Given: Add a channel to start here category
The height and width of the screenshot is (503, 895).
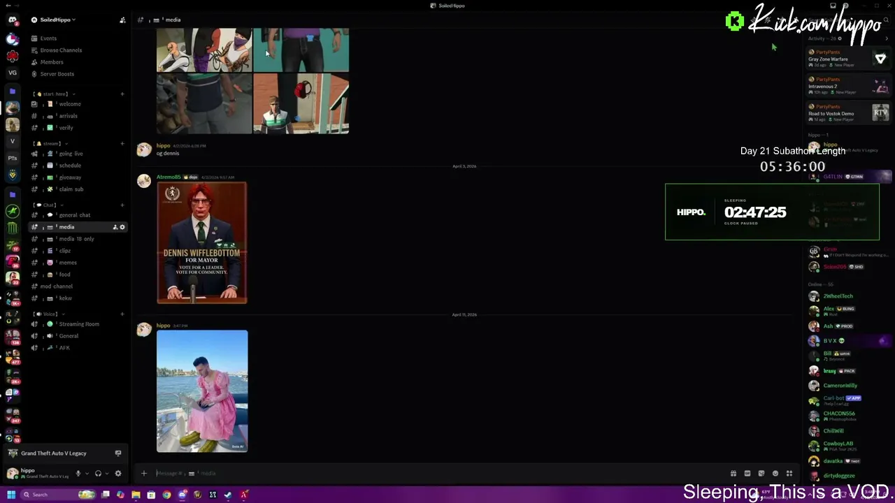Looking at the screenshot, I should [122, 94].
